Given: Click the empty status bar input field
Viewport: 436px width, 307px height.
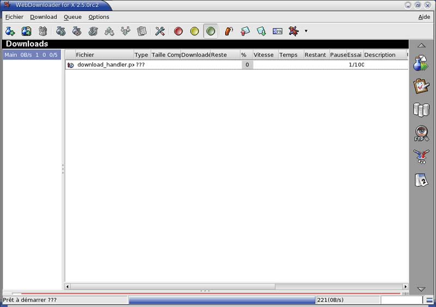Looking at the screenshot, I should pyautogui.click(x=402, y=300).
